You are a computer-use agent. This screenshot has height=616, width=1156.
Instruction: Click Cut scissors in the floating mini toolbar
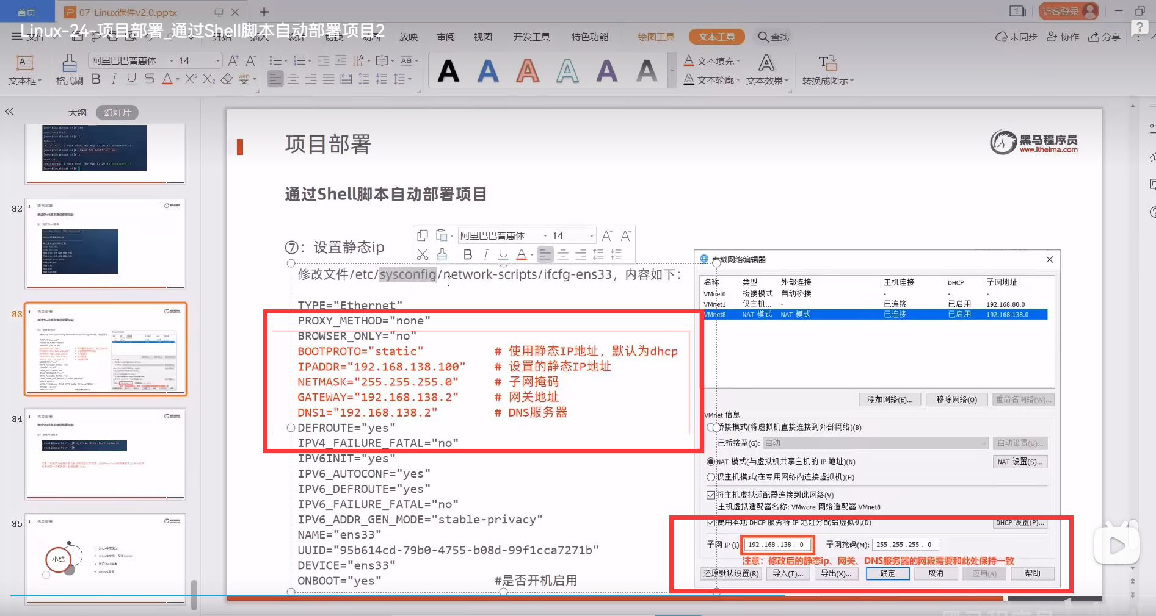(x=423, y=254)
